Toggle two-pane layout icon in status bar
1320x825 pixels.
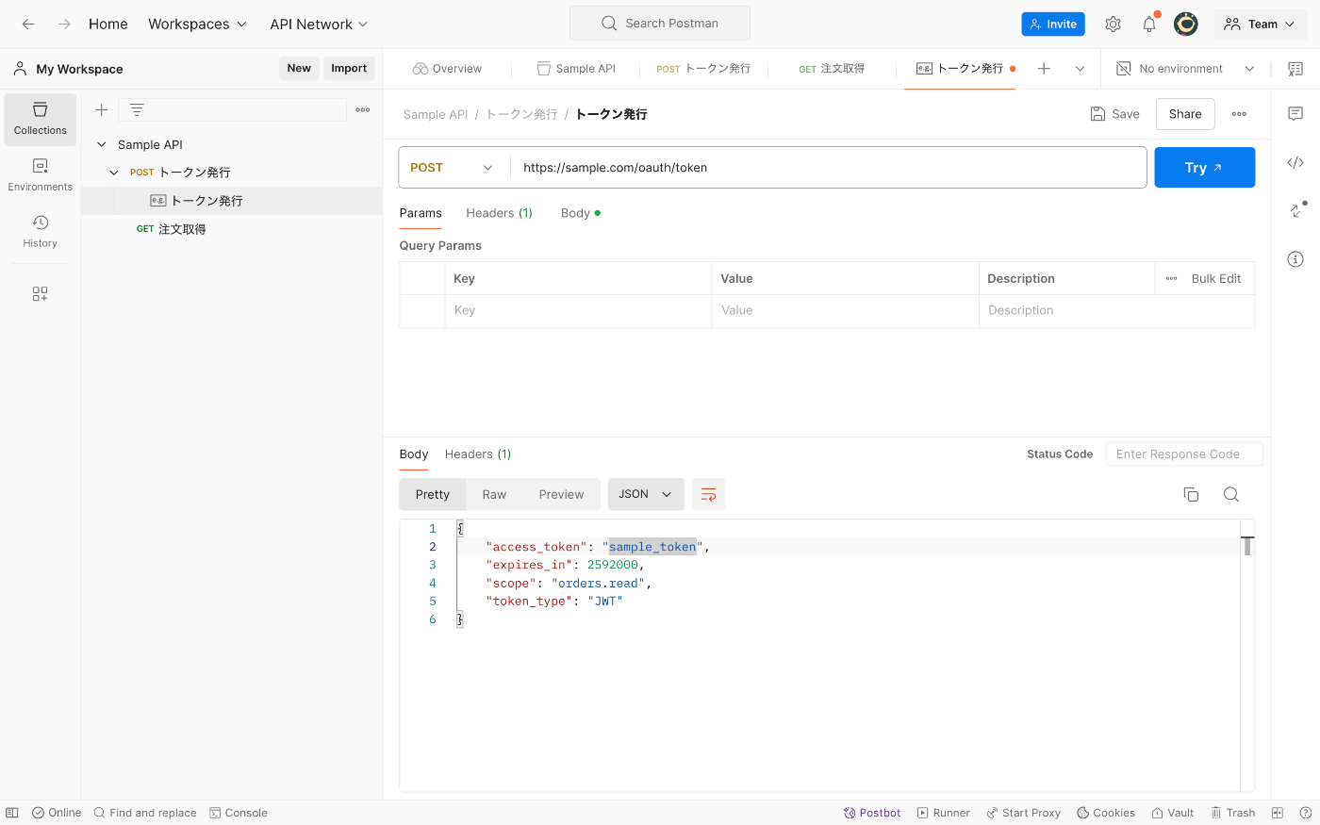point(1278,813)
